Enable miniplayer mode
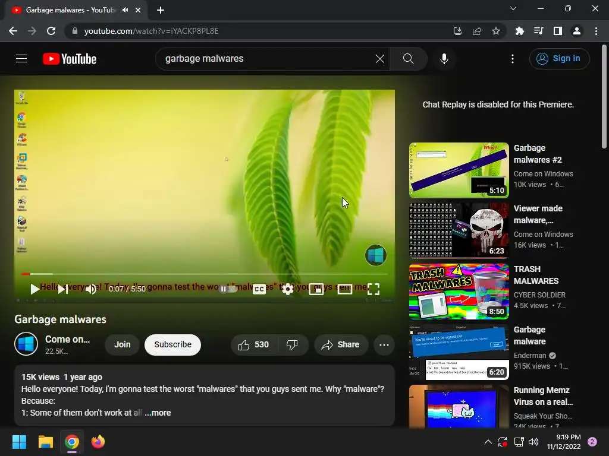The image size is (609, 456). pyautogui.click(x=316, y=289)
